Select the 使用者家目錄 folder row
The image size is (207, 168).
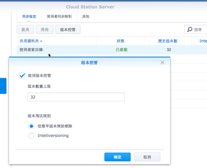112,50
